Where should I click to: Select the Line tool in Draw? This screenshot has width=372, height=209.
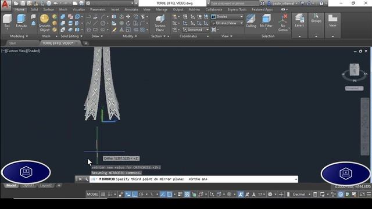click(95, 23)
